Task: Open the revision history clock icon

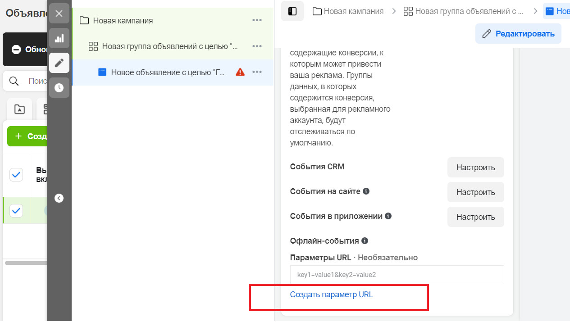Action: click(x=59, y=87)
